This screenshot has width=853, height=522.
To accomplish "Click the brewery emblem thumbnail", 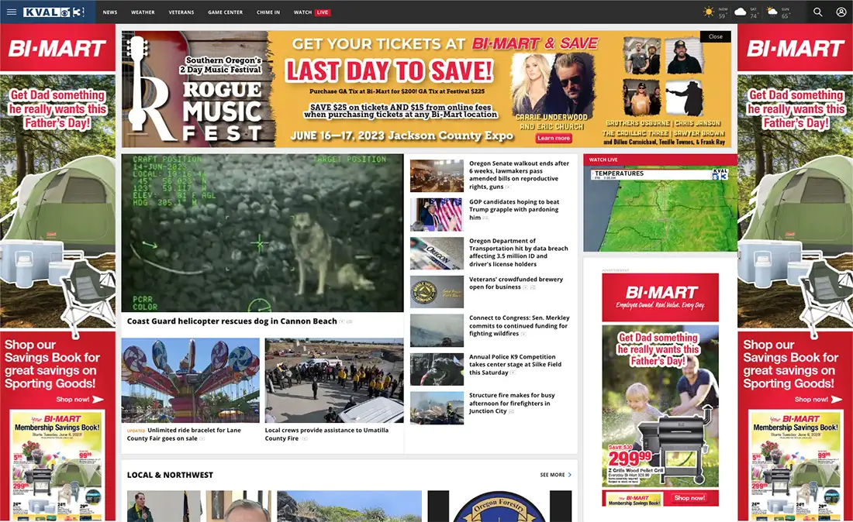I will (437, 292).
